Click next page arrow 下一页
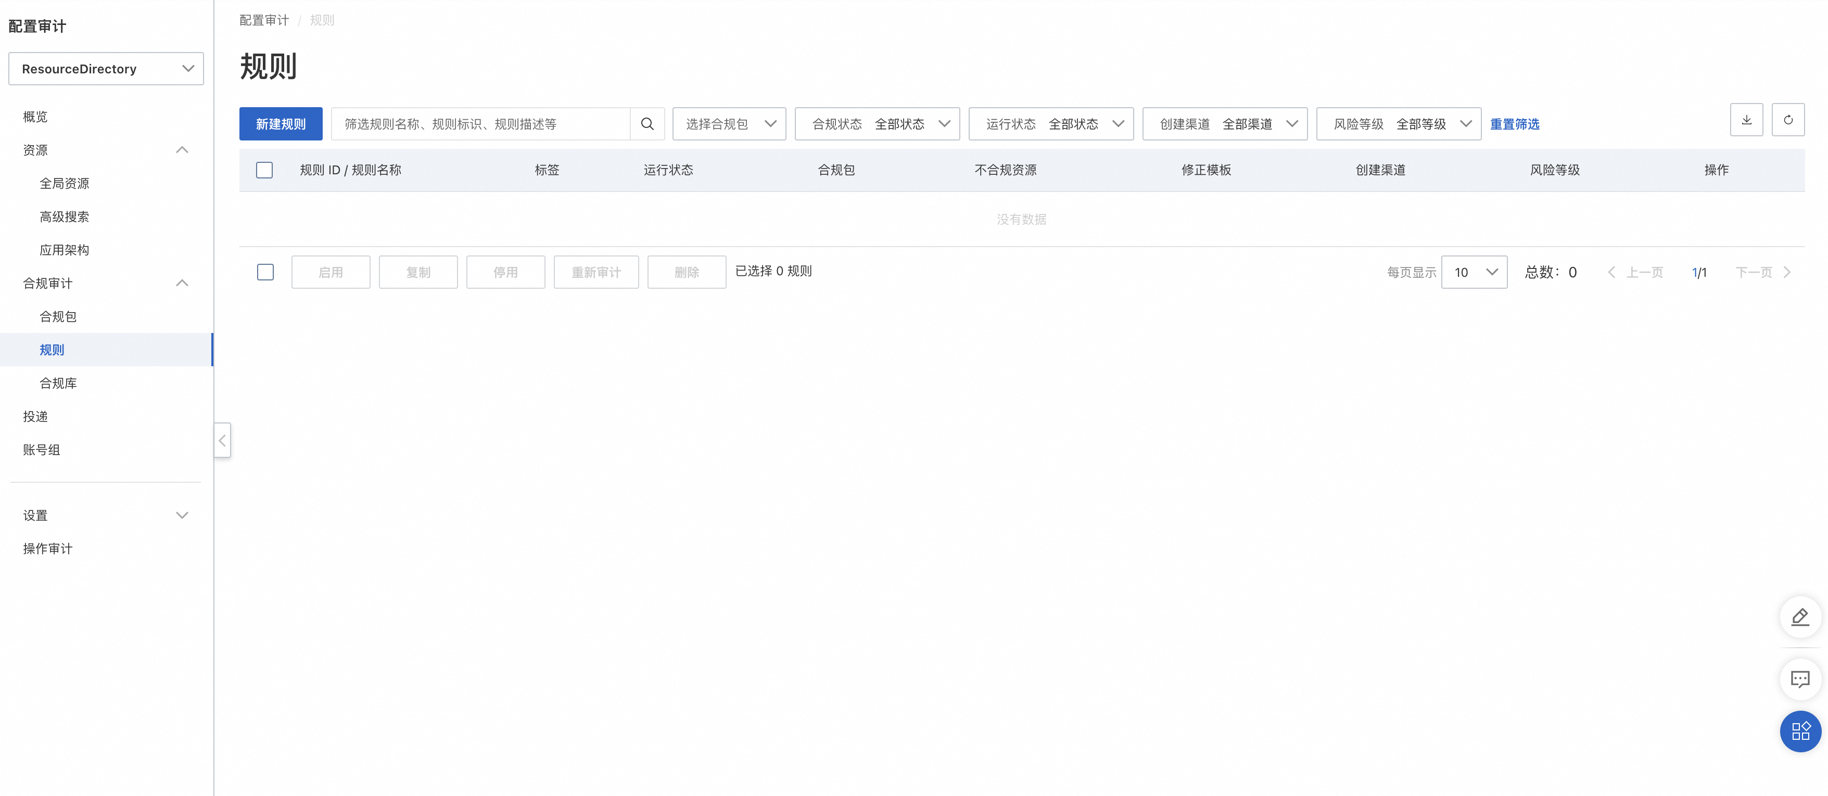1828x796 pixels. pos(1763,273)
